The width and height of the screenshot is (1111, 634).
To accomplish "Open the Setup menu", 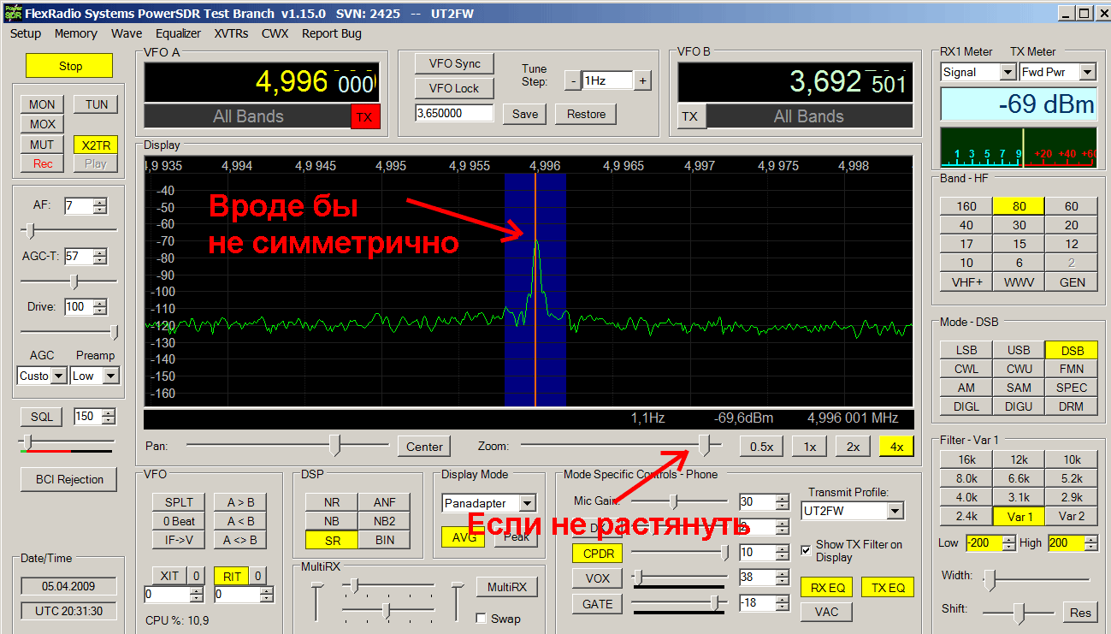I will point(26,33).
